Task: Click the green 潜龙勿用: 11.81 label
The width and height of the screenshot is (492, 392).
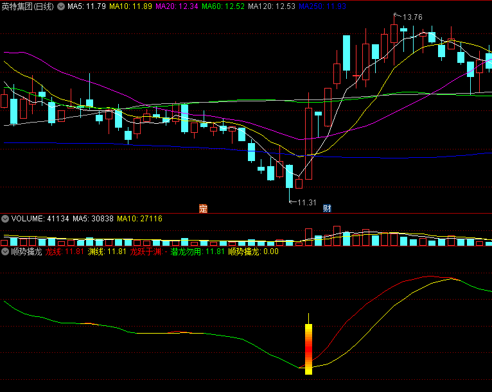Action: pos(197,251)
